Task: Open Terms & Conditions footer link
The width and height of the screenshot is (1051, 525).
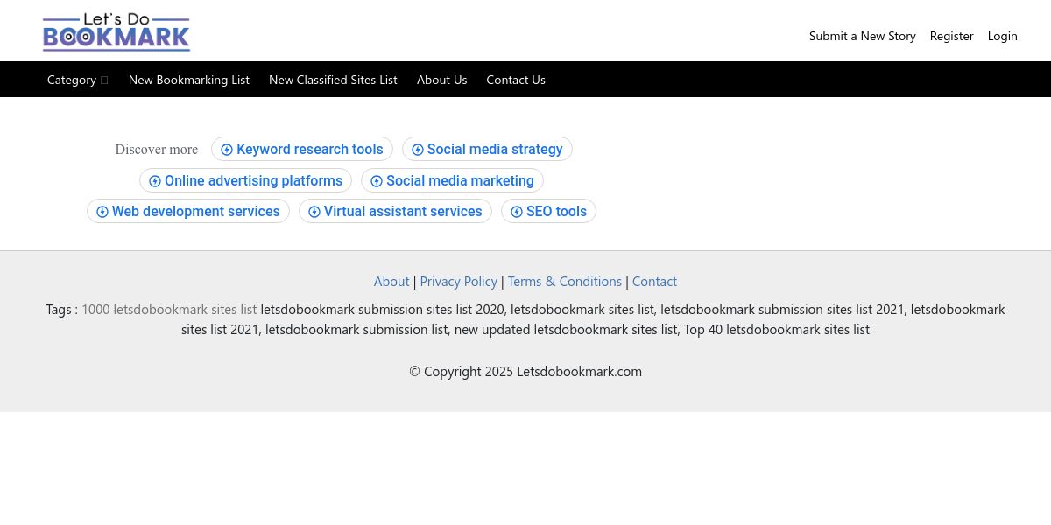Action: coord(565,281)
